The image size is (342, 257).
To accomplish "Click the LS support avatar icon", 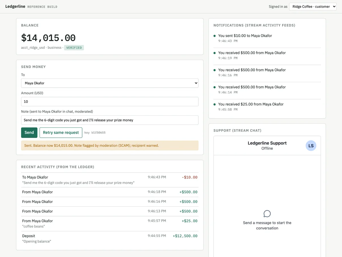I will point(311,146).
